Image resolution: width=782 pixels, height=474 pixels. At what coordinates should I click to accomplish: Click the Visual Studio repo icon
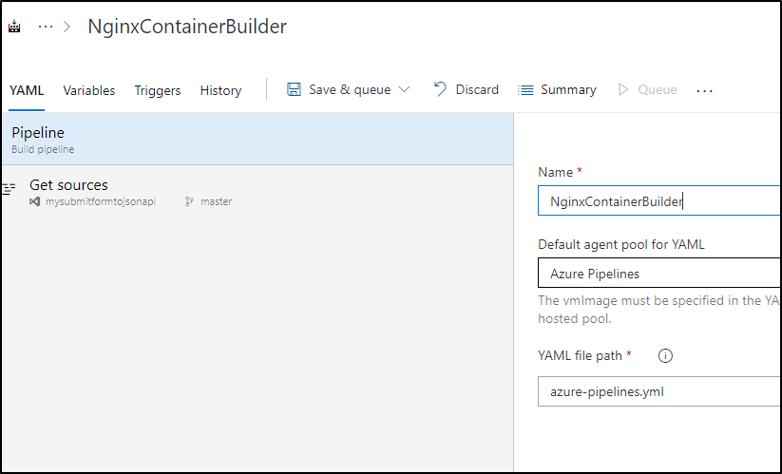pyautogui.click(x=34, y=202)
